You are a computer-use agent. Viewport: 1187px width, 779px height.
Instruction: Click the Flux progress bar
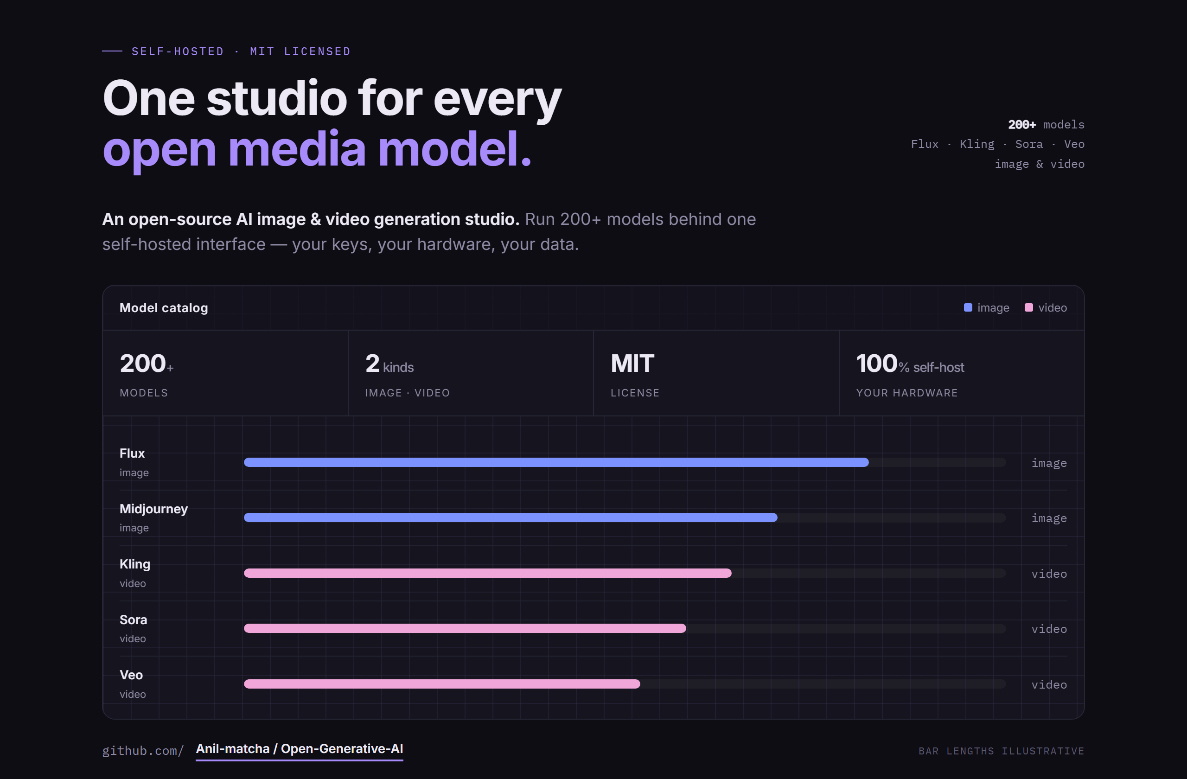coord(625,462)
